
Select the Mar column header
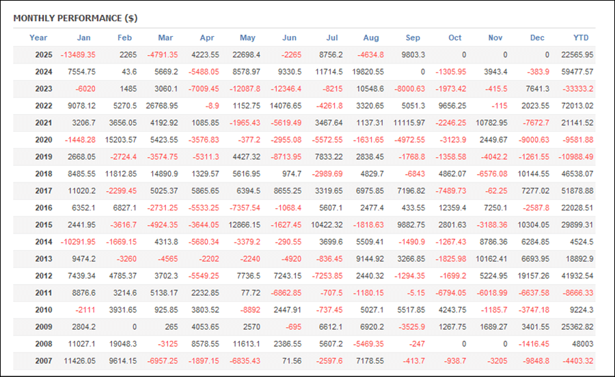[x=165, y=38]
